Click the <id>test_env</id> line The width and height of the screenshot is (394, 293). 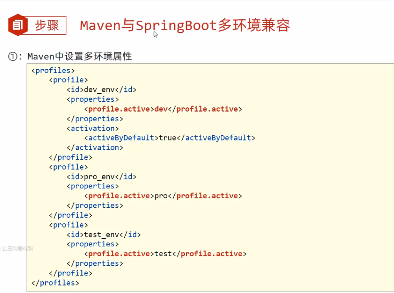[104, 235]
